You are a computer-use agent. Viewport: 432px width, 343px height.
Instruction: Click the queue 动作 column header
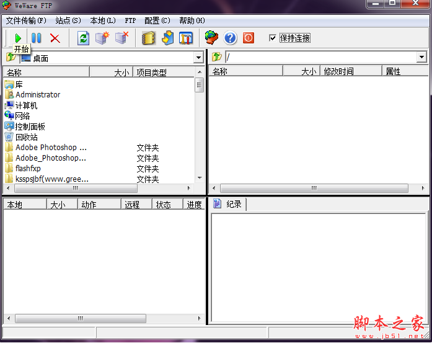point(99,205)
